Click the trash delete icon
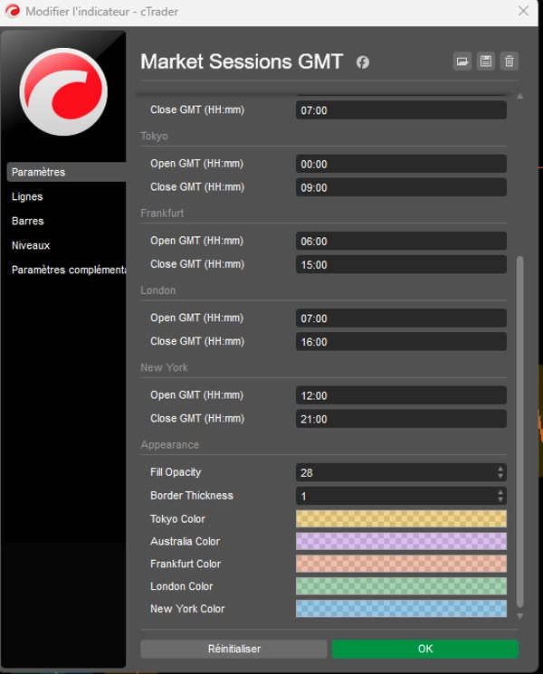Viewport: 543px width, 674px height. [x=509, y=62]
